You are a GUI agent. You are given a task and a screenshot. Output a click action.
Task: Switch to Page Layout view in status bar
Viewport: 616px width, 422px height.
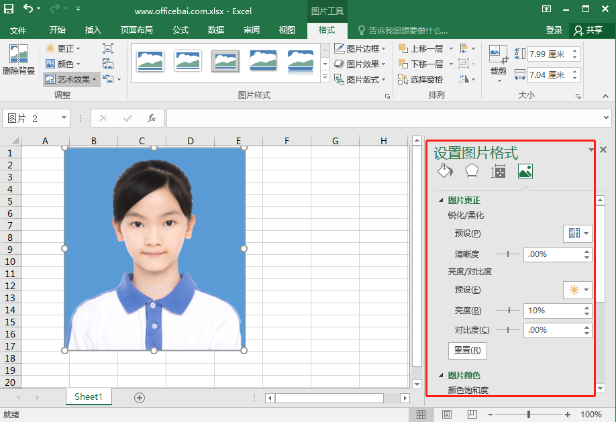click(447, 414)
